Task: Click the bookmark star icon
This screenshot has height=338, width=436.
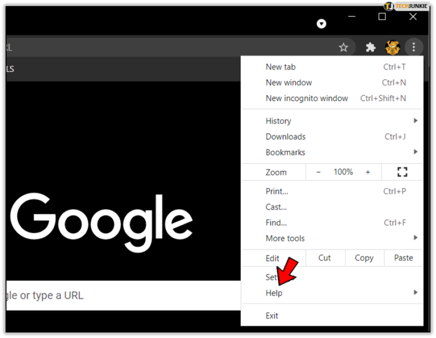Action: (x=343, y=48)
